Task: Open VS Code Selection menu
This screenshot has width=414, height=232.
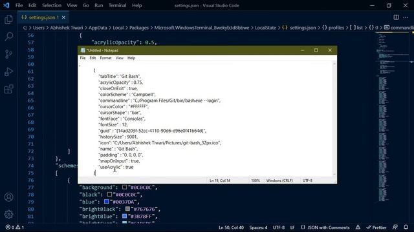Action: pyautogui.click(x=52, y=5)
